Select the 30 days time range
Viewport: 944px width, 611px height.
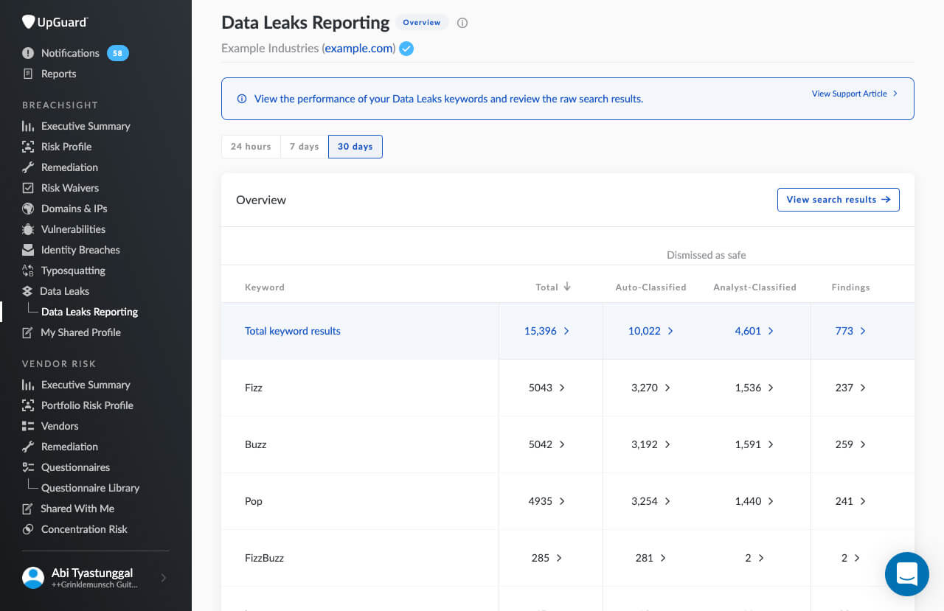coord(355,147)
